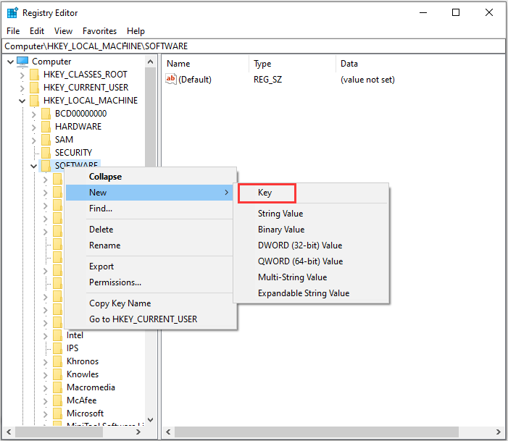Click the McAfee folder icon
Image resolution: width=508 pixels, height=441 pixels.
(58, 400)
